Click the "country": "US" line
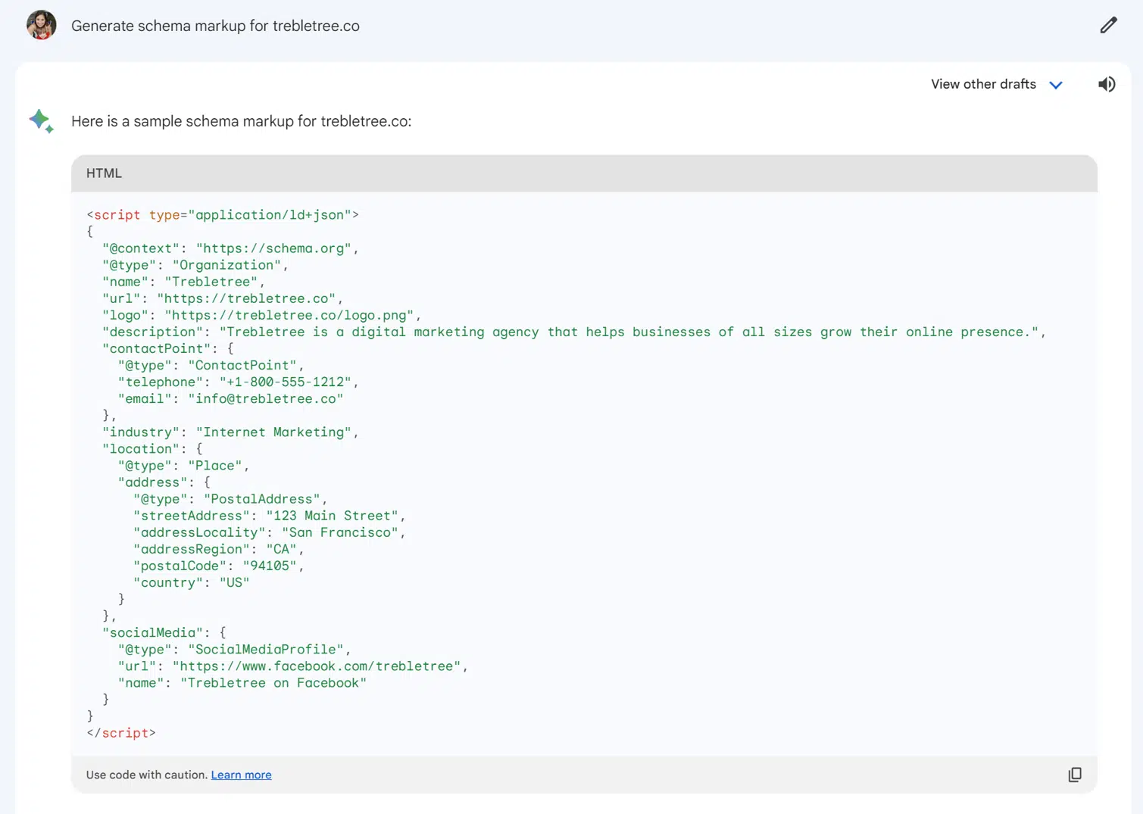The height and width of the screenshot is (814, 1143). point(191,582)
